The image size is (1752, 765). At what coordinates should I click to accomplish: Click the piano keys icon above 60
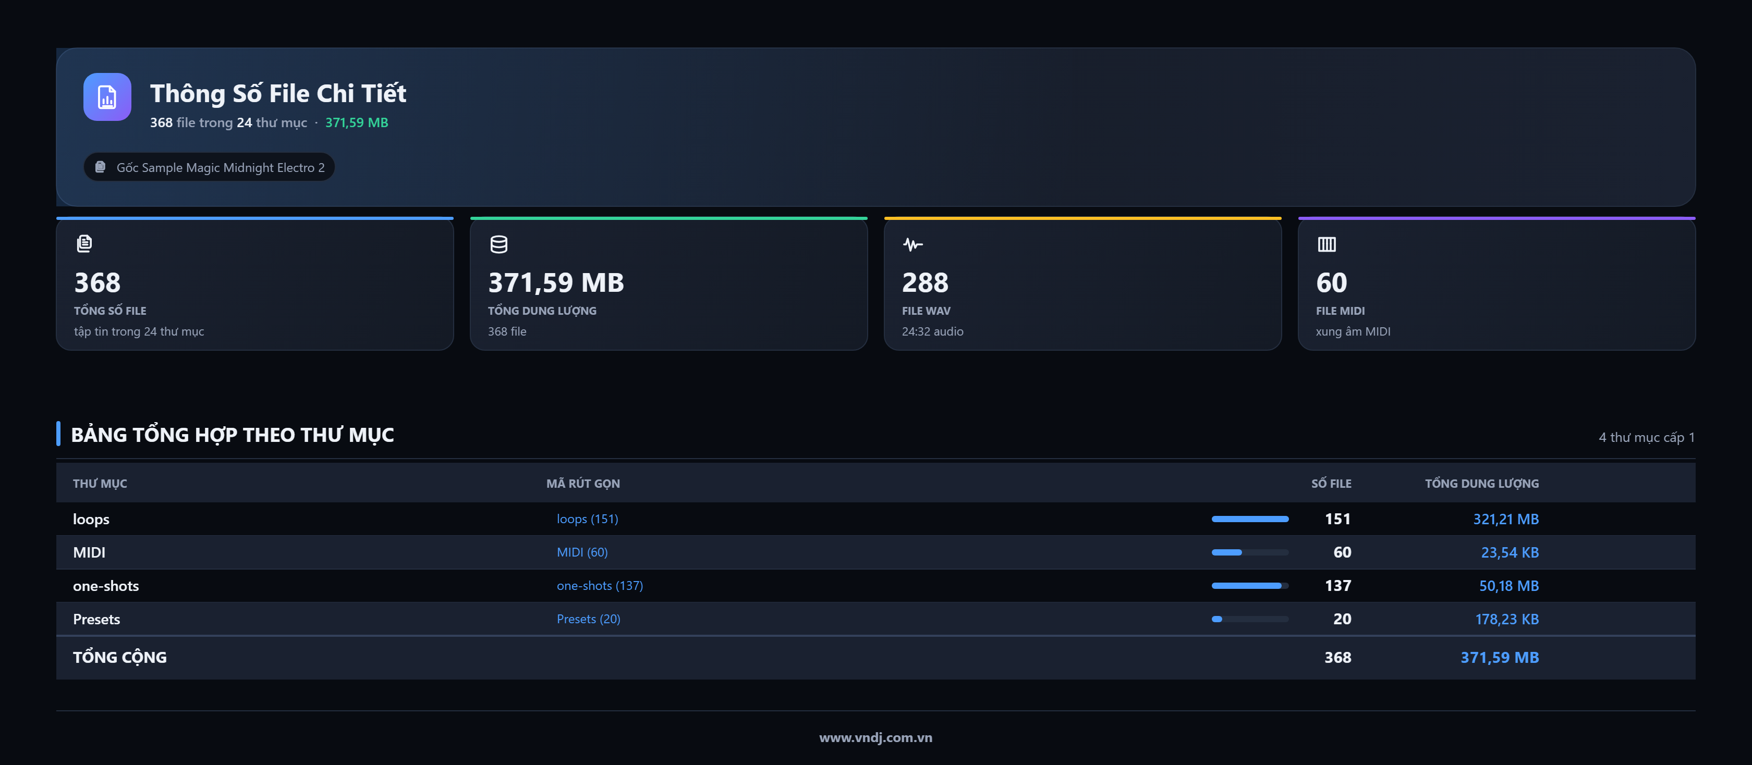click(1326, 244)
